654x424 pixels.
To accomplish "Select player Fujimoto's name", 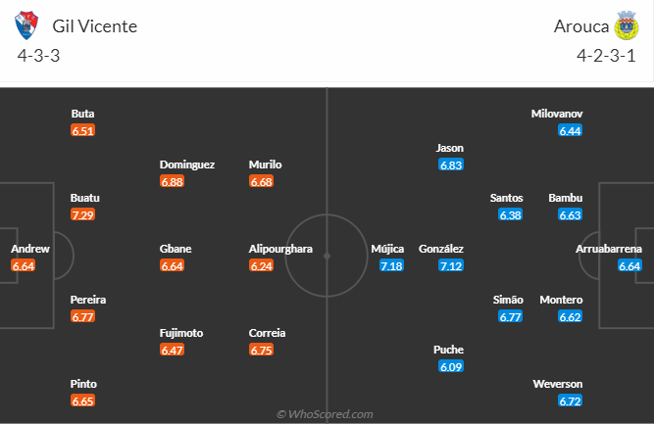I will tap(181, 333).
